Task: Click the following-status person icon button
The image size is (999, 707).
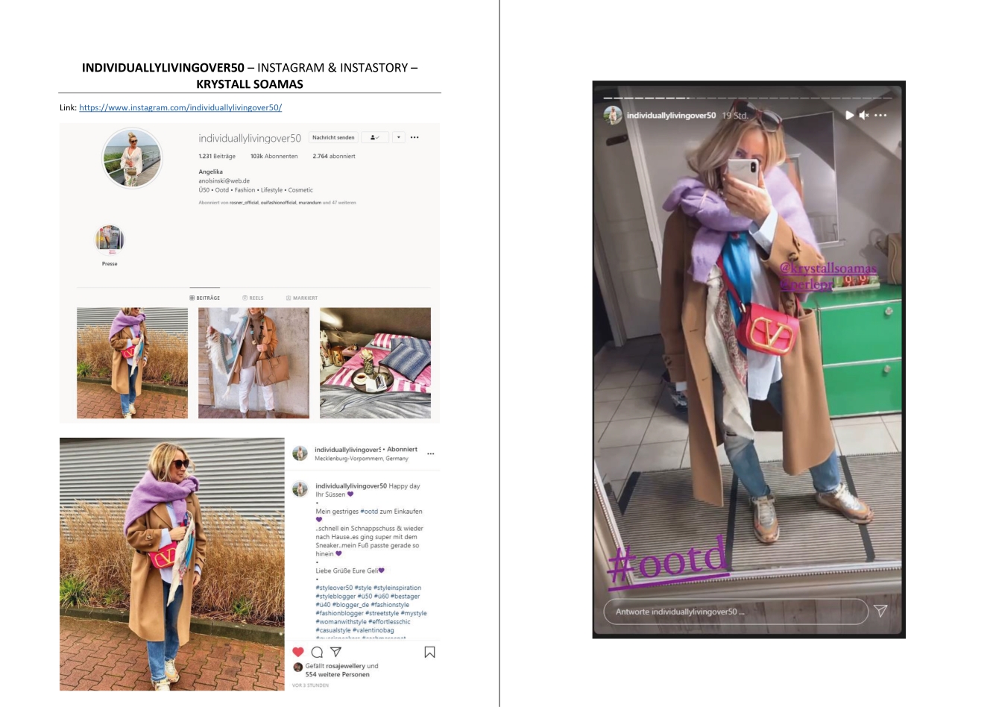Action: pos(375,137)
